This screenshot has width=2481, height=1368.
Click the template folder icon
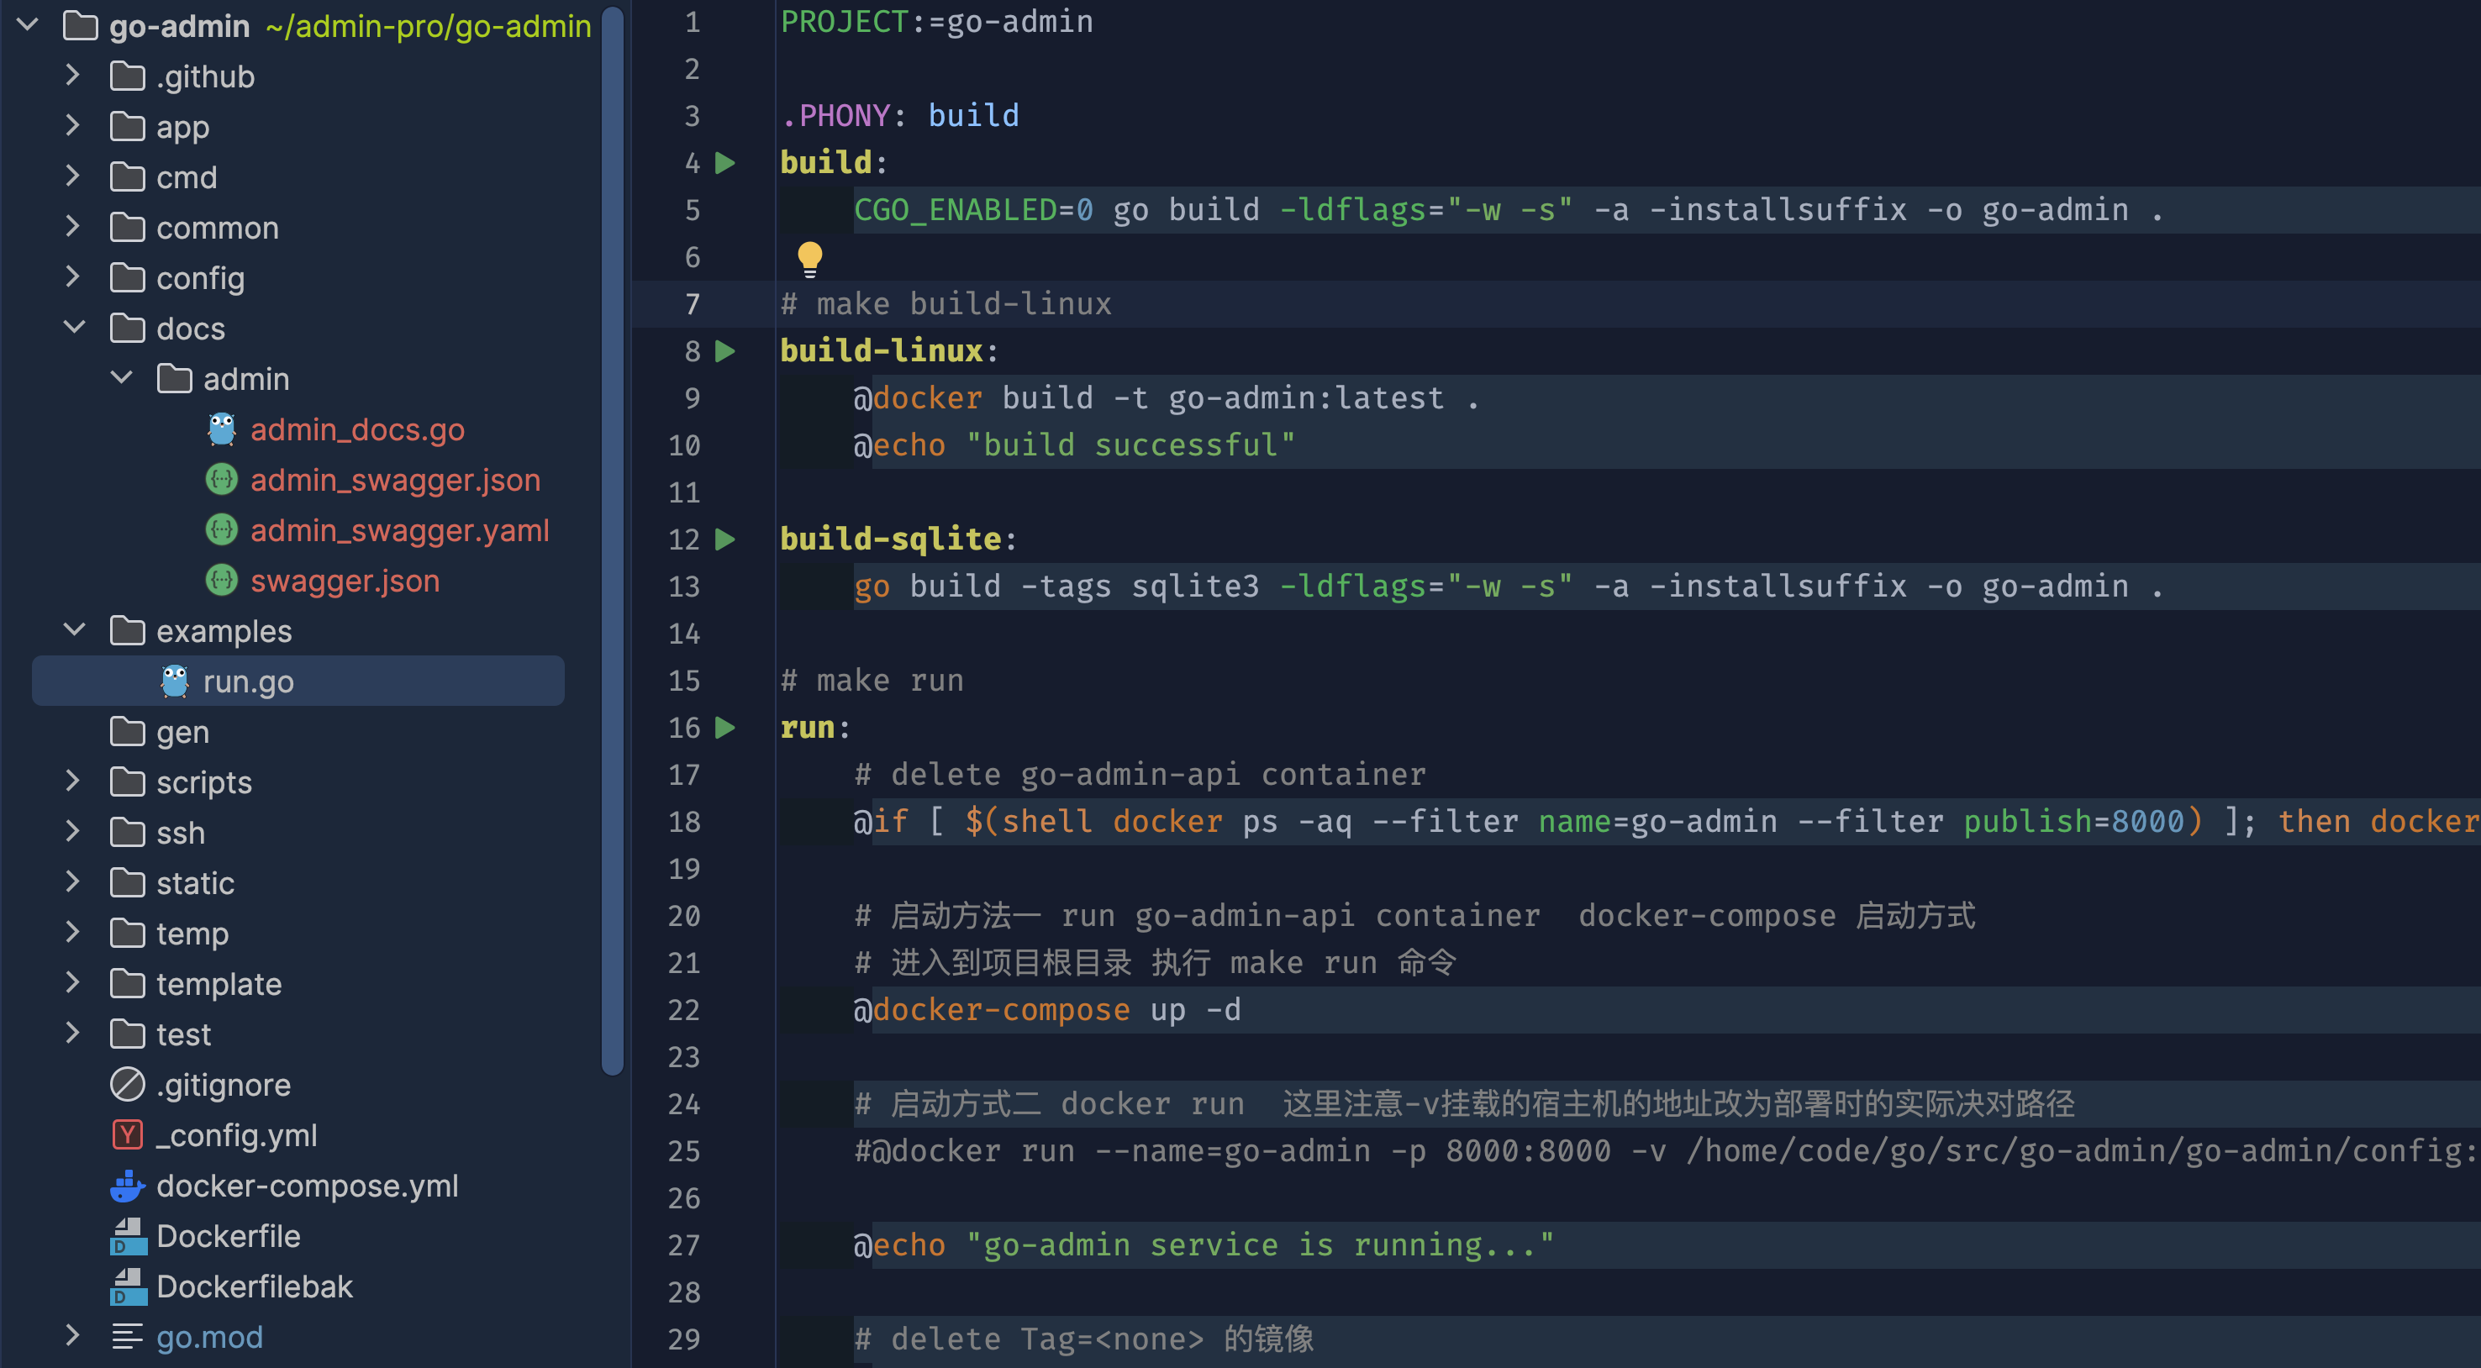point(127,984)
